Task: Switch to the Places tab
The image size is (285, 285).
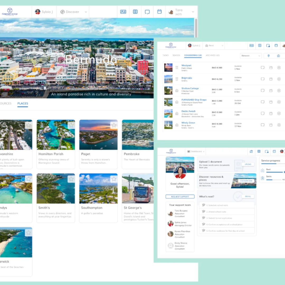Action: tap(23, 103)
